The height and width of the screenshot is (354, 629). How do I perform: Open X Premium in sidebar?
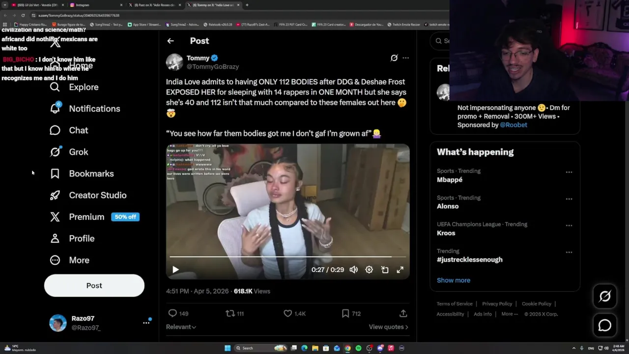click(x=77, y=217)
